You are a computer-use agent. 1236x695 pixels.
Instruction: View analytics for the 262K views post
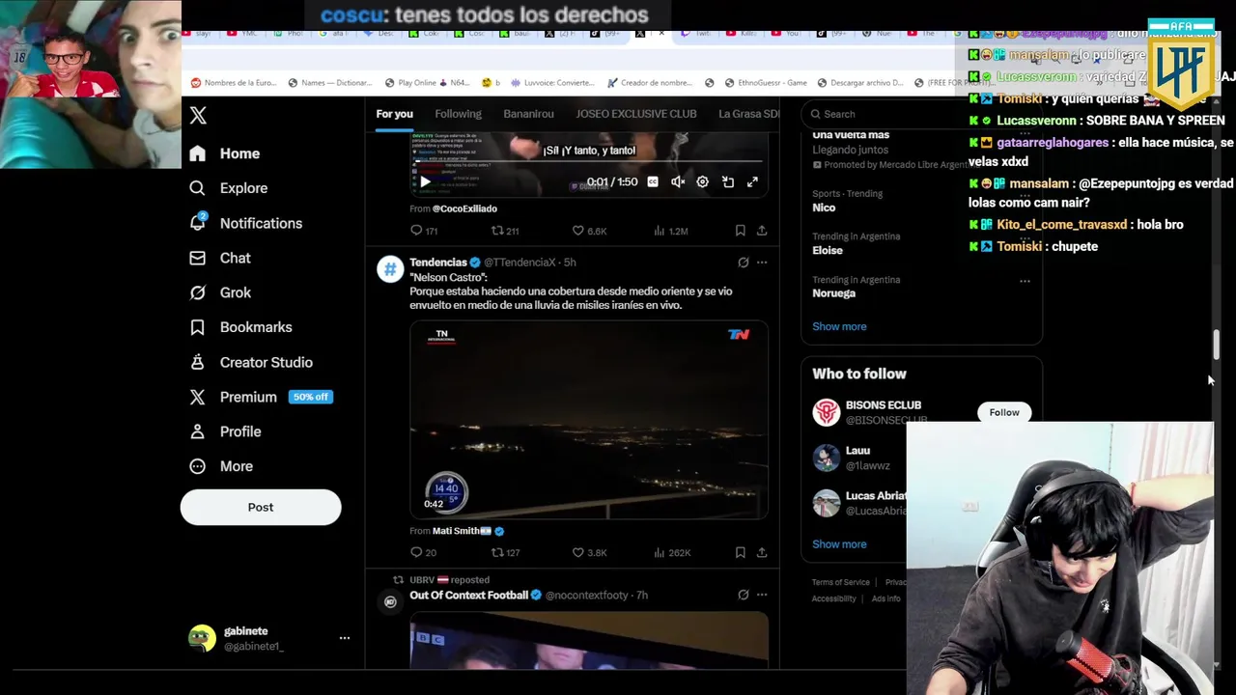click(x=671, y=553)
